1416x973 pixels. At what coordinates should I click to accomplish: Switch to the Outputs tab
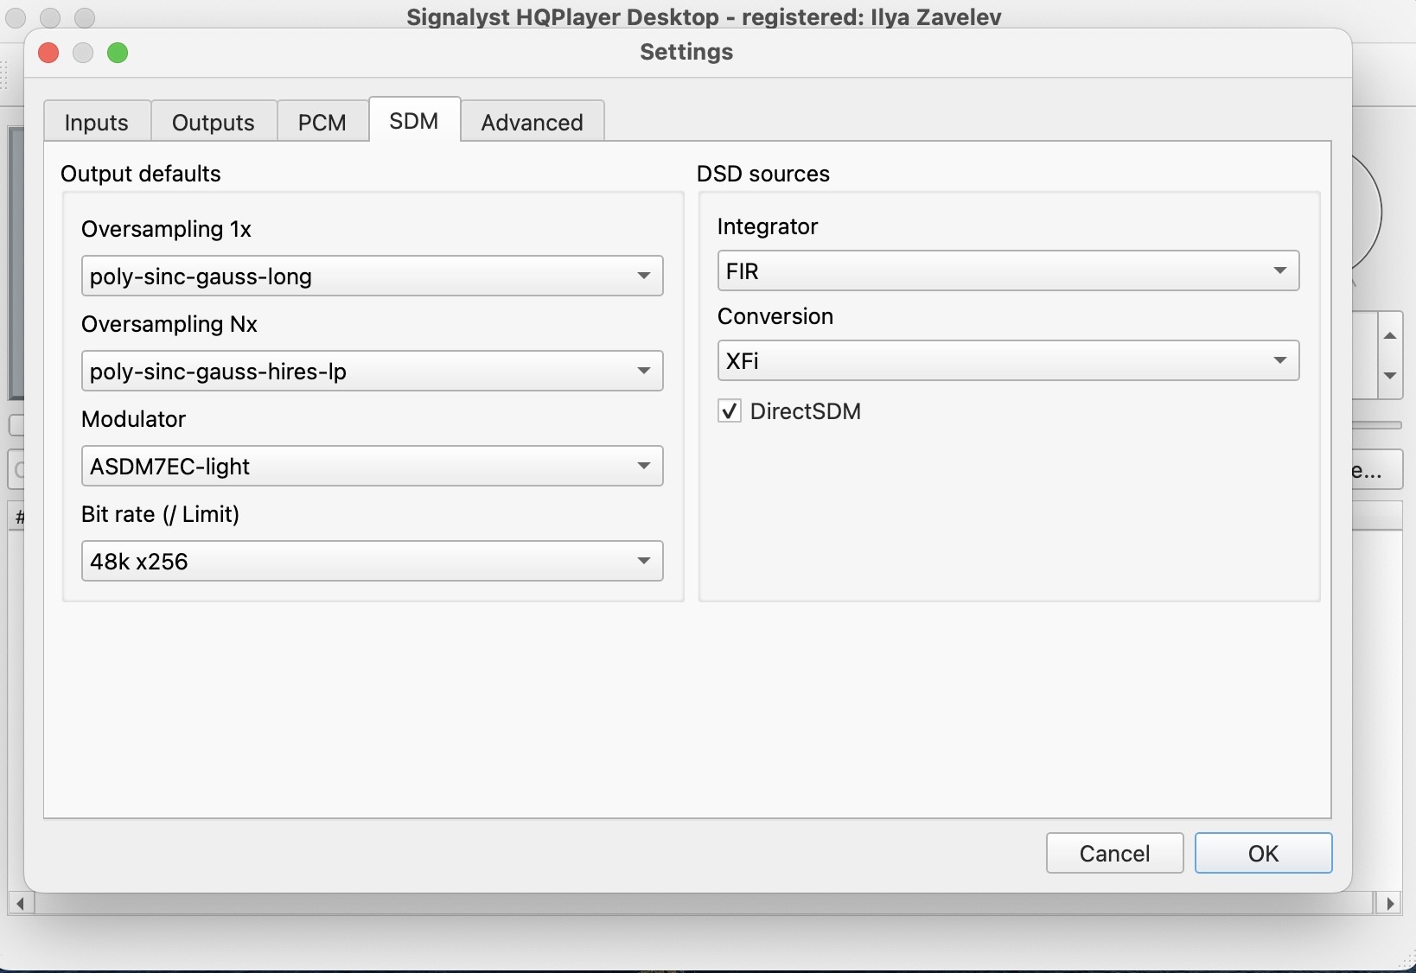[x=214, y=122]
